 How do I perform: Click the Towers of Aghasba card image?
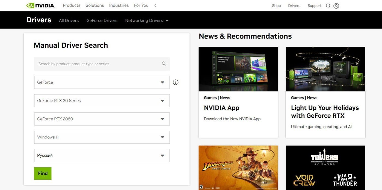(x=325, y=168)
